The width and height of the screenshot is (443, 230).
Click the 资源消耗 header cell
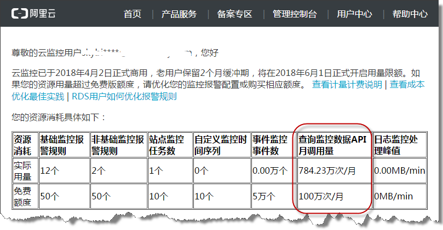click(25, 145)
